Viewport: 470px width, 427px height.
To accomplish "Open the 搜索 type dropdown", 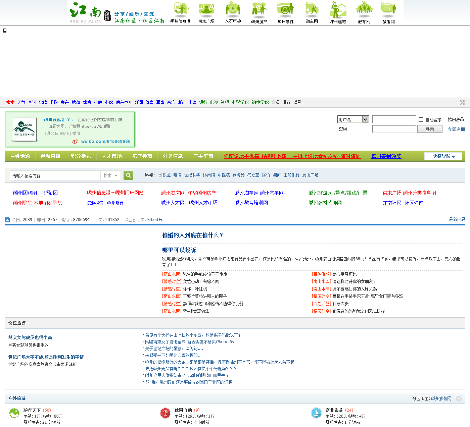I will pos(110,175).
